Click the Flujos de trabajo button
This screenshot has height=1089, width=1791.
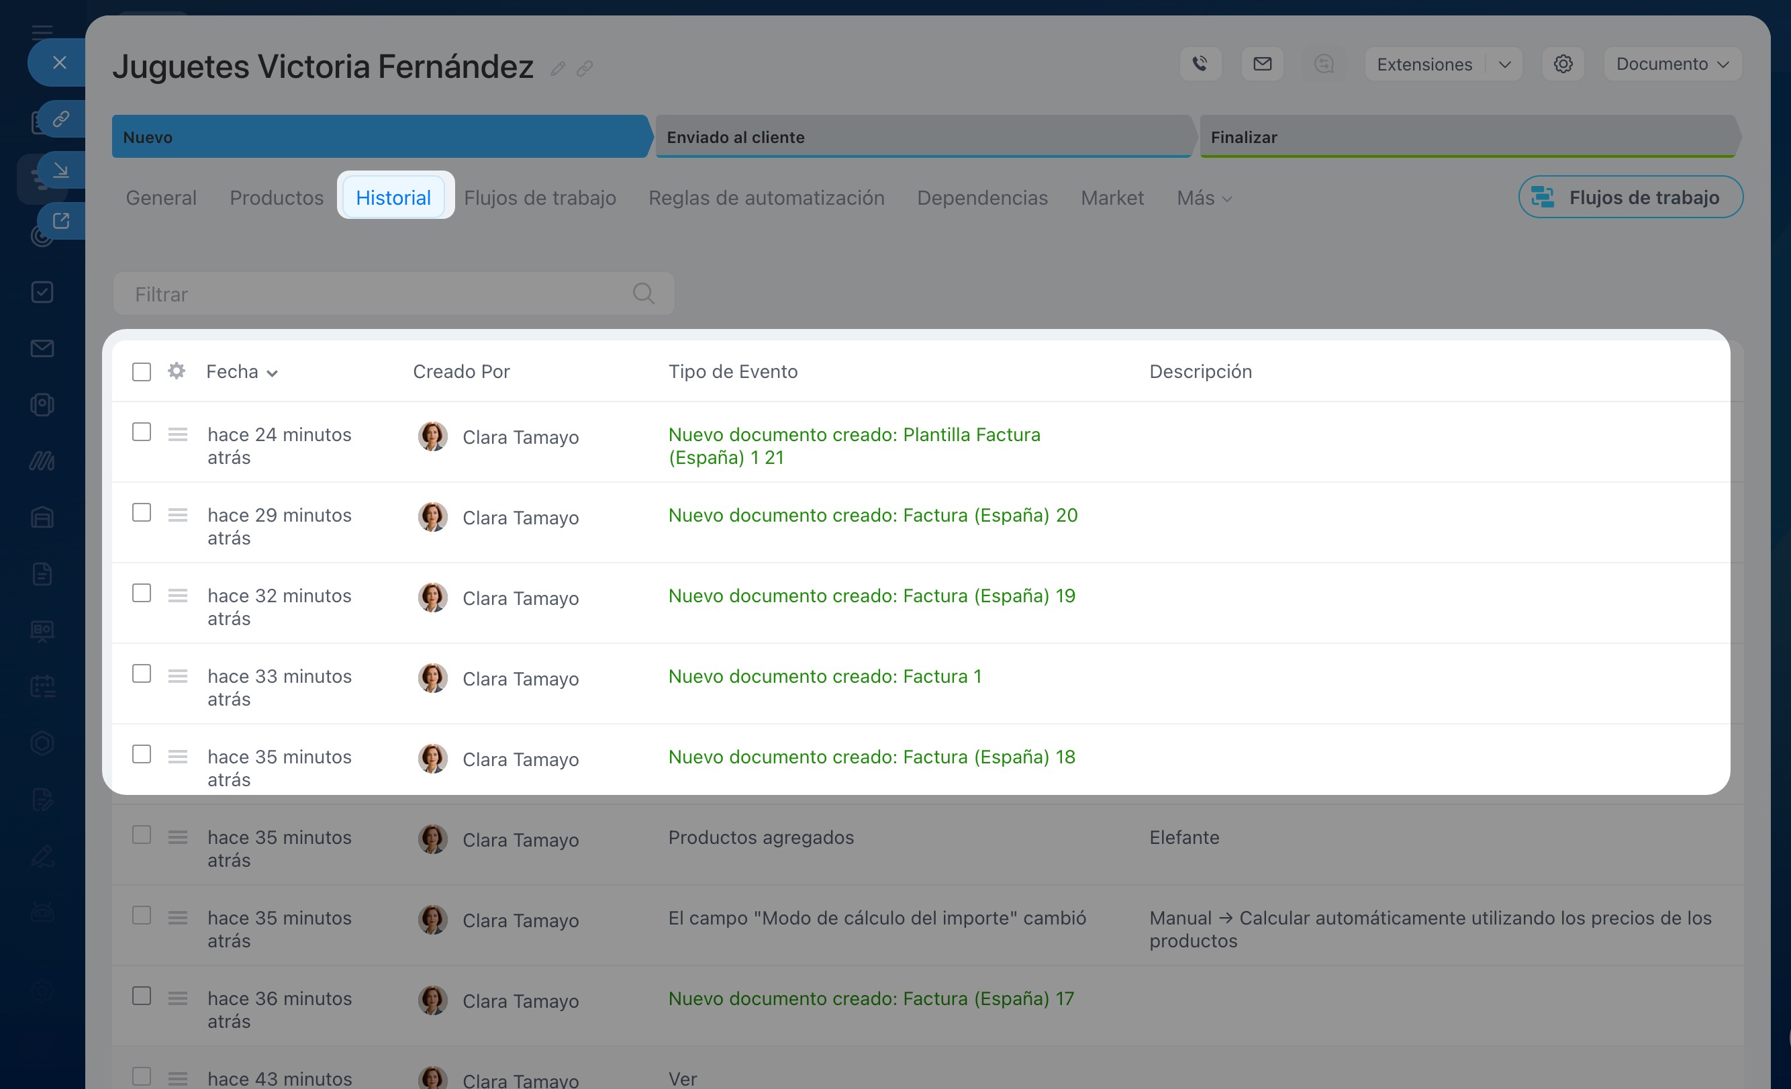click(1630, 197)
